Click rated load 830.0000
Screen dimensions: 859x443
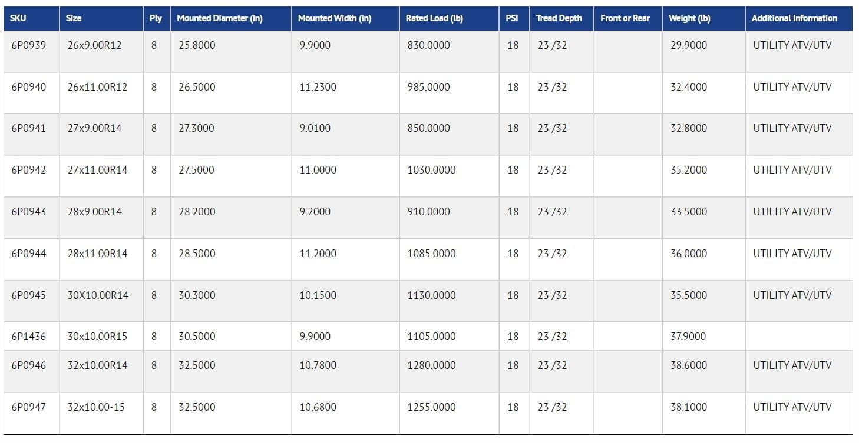[x=428, y=45]
